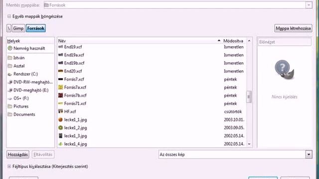
Task: Click the Eltávolítás button
Action: click(x=43, y=155)
